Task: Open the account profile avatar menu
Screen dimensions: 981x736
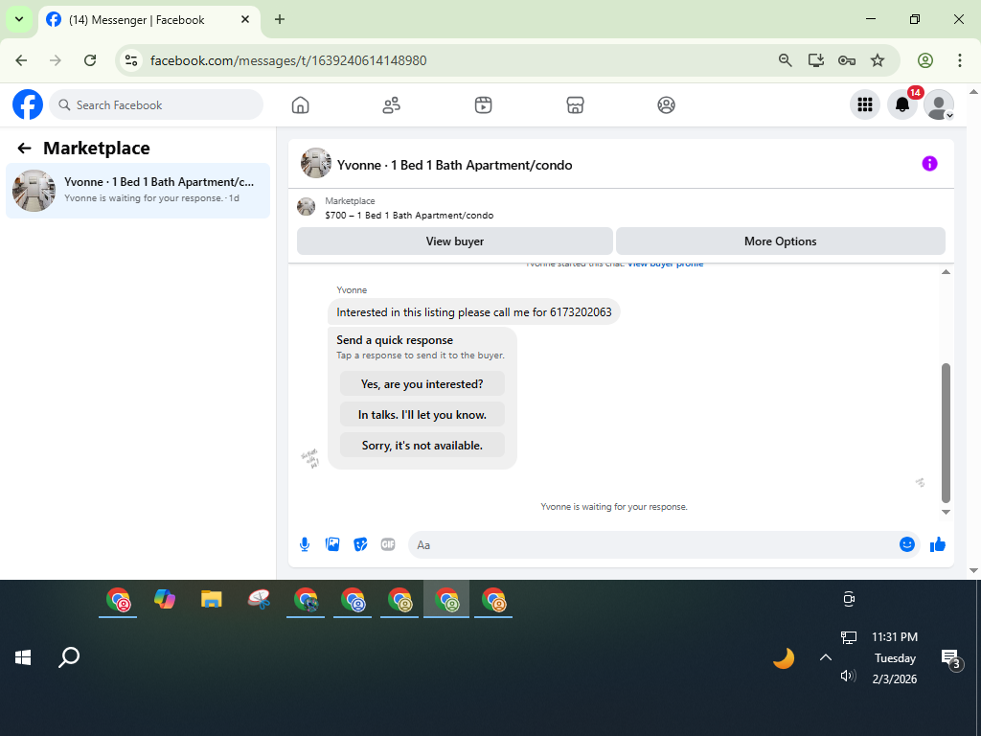Action: pyautogui.click(x=939, y=104)
